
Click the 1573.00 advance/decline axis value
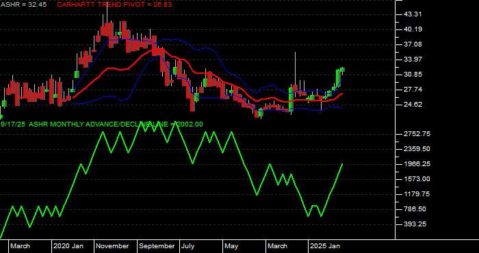(x=417, y=179)
